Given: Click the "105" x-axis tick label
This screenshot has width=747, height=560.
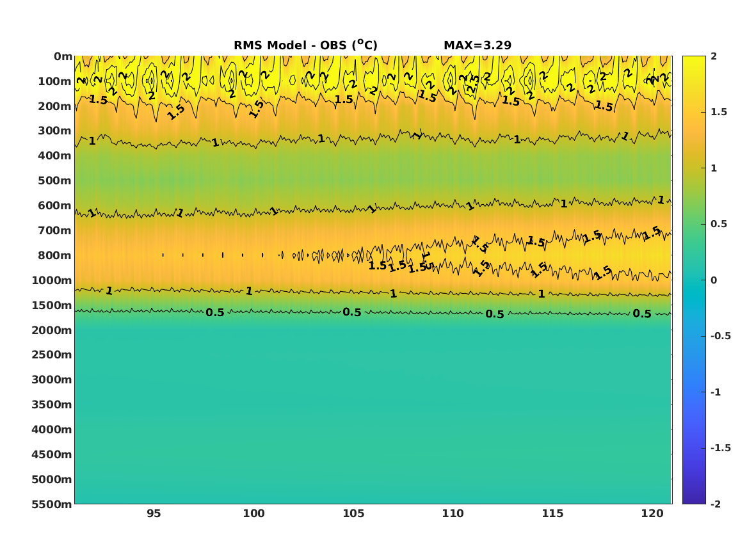Looking at the screenshot, I should [x=353, y=514].
